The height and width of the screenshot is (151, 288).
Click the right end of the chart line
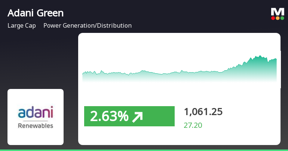pos(276,59)
